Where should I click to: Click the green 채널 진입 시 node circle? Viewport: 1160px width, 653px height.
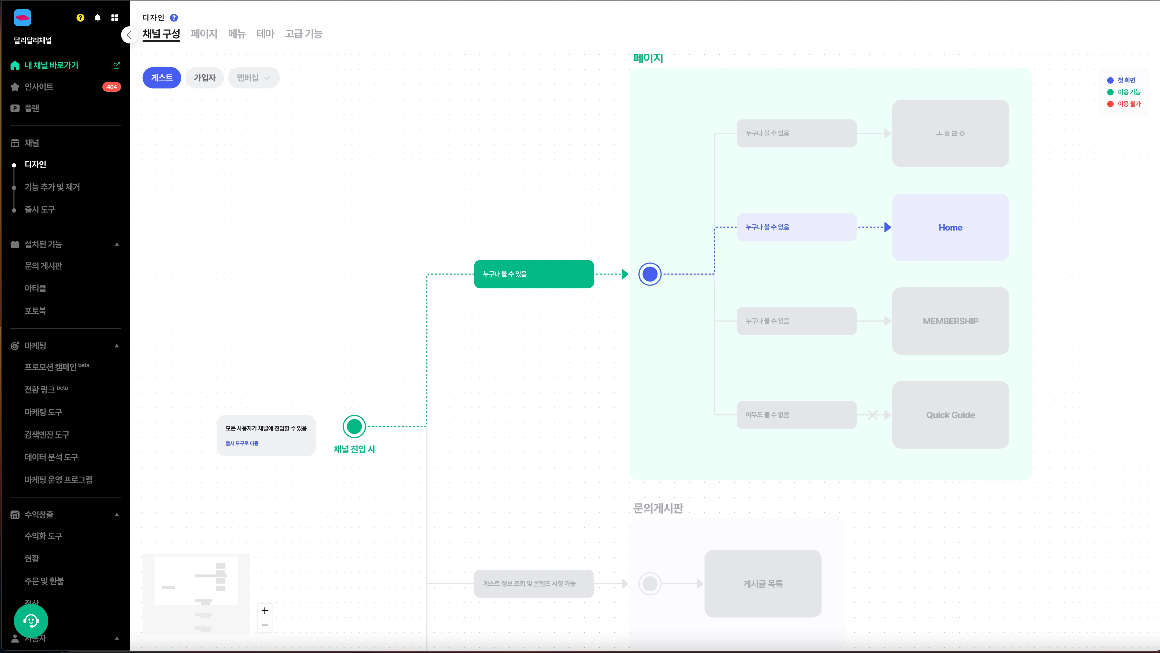pos(354,426)
